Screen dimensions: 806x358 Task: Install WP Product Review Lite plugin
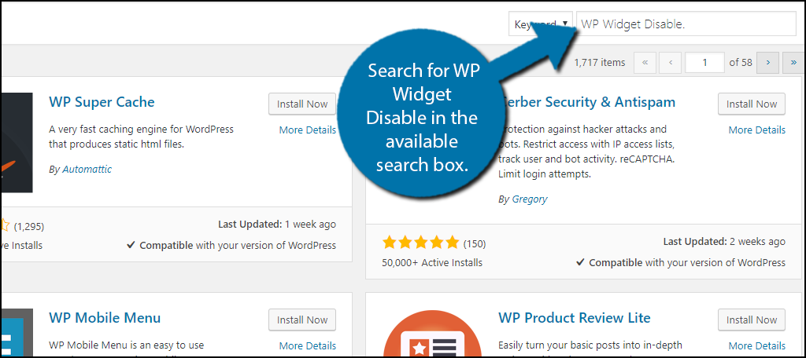point(752,320)
